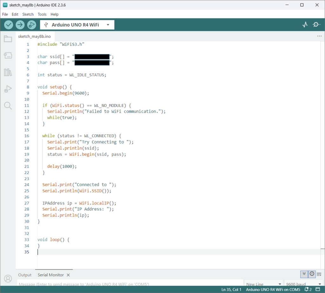Viewport: 325px width, 293px height.
Task: Upload the sketch with the arrow button
Action: (20, 25)
